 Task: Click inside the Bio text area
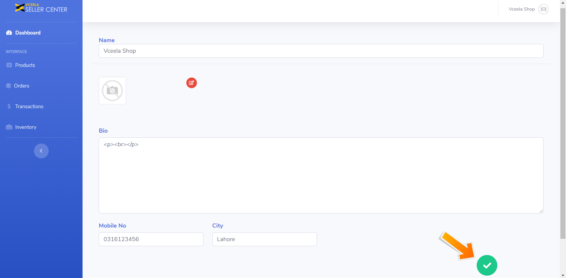[x=321, y=175]
